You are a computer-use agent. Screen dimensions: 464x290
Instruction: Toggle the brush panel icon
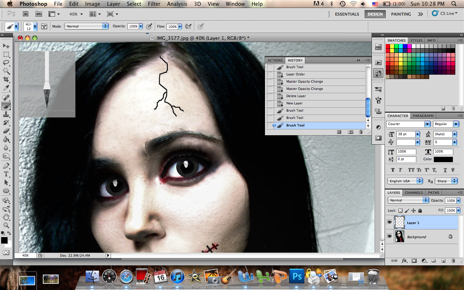coord(45,26)
